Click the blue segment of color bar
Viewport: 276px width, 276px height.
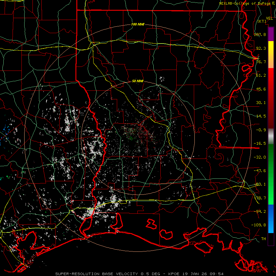(x=271, y=219)
